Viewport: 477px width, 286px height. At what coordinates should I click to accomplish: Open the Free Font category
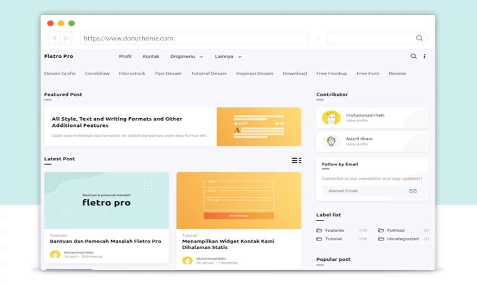pyautogui.click(x=368, y=73)
